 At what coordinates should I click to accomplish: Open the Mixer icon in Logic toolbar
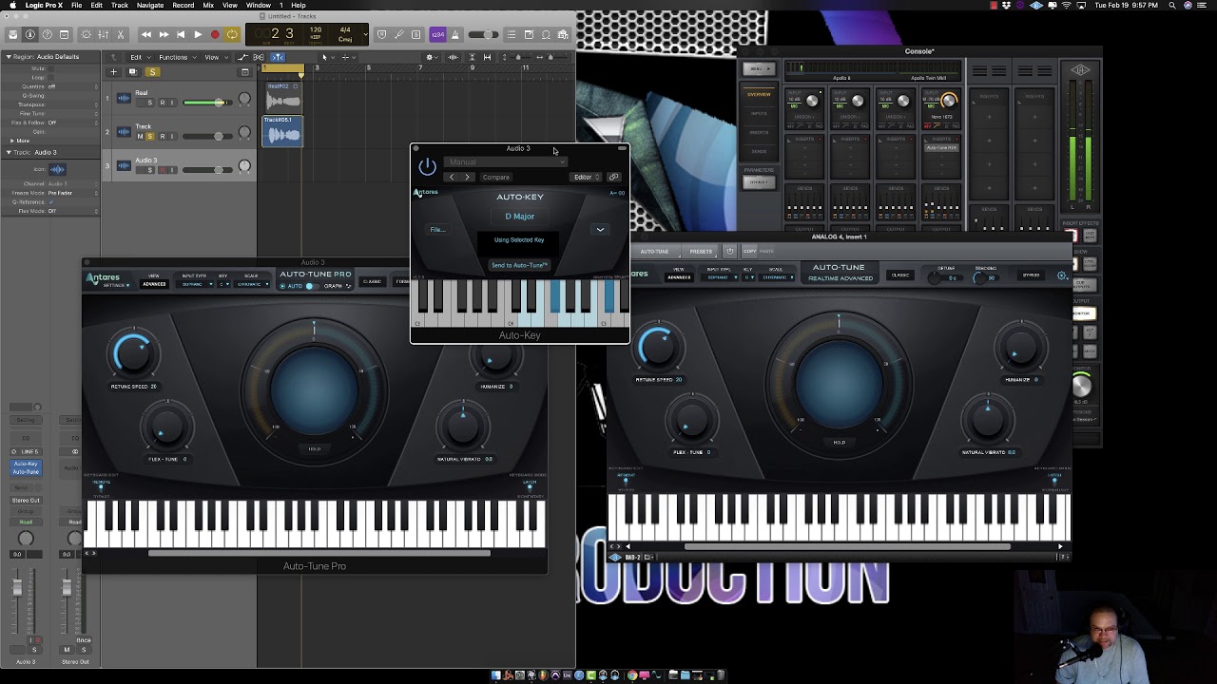(104, 34)
